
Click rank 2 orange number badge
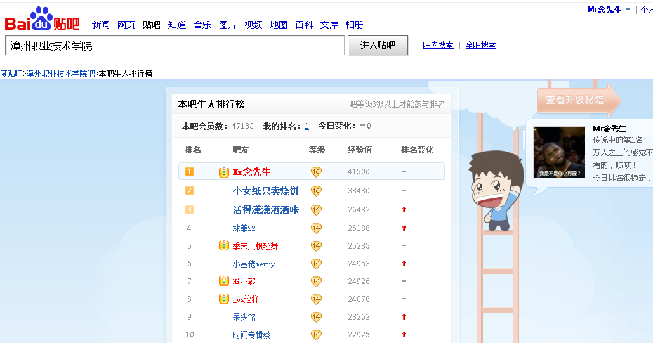(189, 191)
